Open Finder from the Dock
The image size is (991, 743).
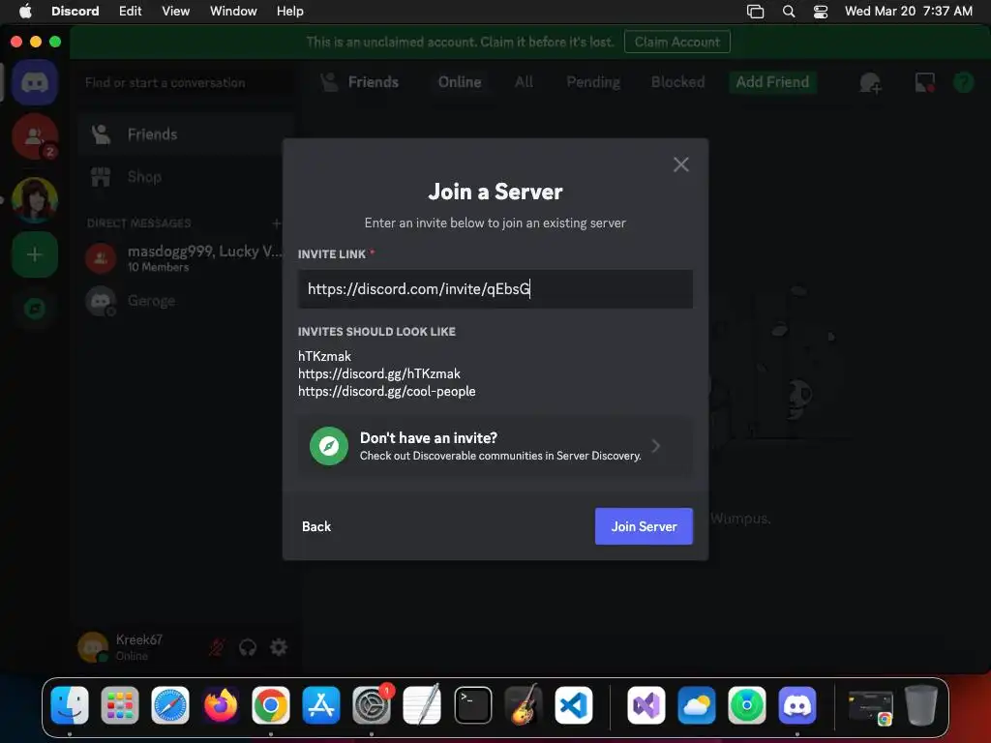tap(70, 705)
